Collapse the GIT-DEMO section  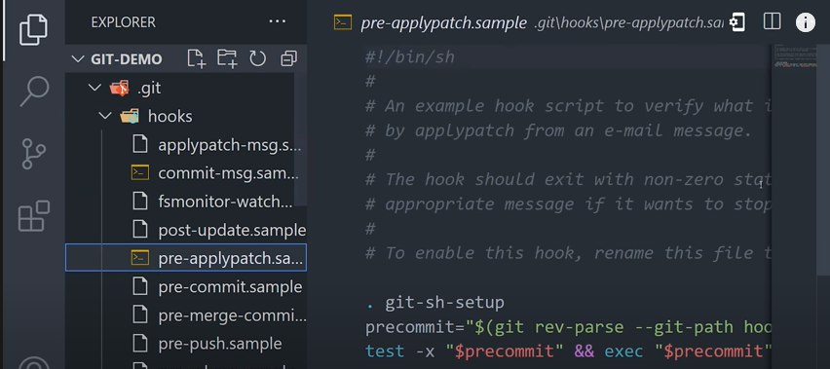(x=78, y=58)
